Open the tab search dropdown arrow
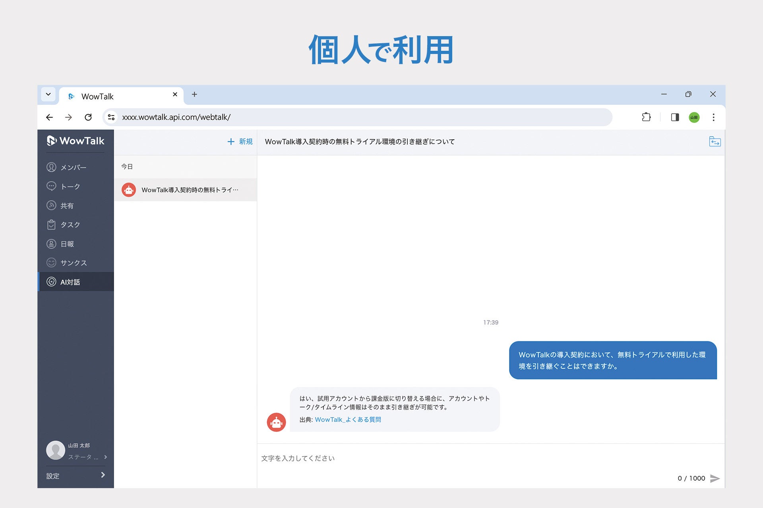The height and width of the screenshot is (508, 763). pos(48,94)
